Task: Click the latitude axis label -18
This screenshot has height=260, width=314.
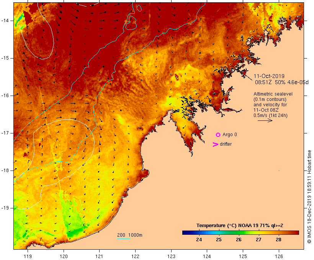Action: point(5,171)
